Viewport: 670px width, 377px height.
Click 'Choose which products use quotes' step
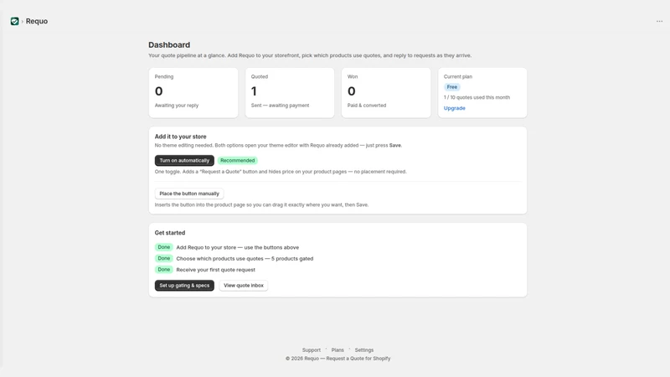[245, 259]
